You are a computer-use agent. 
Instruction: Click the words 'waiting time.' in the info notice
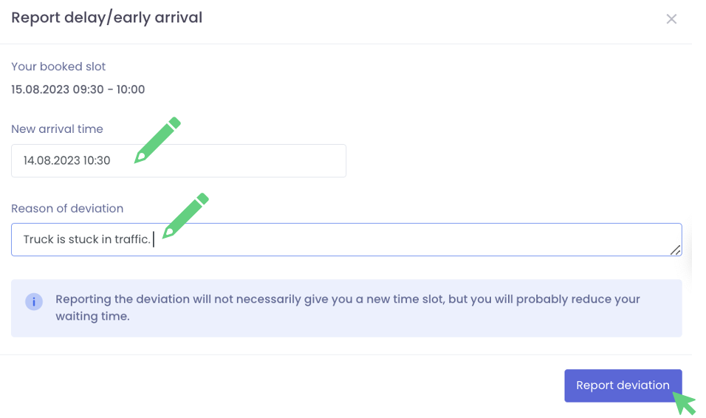[x=92, y=317]
